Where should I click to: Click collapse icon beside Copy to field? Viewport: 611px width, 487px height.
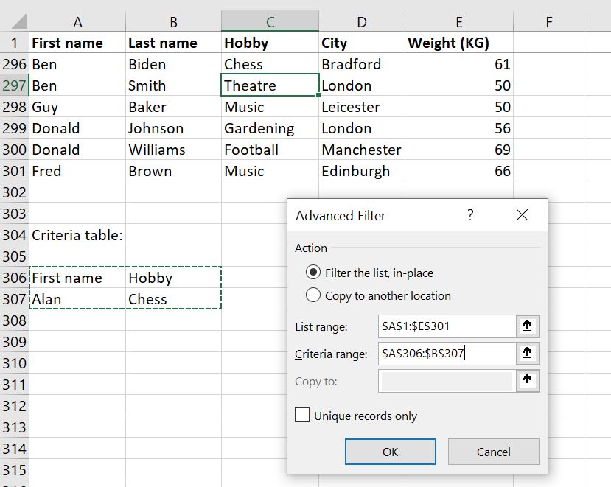tap(527, 381)
